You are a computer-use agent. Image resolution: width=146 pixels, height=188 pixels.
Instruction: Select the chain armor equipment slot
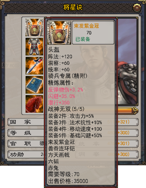click(34, 46)
